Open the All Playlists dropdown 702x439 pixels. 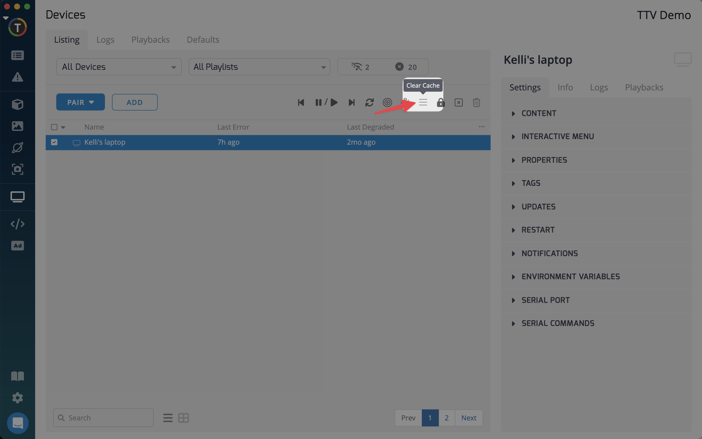(x=259, y=67)
